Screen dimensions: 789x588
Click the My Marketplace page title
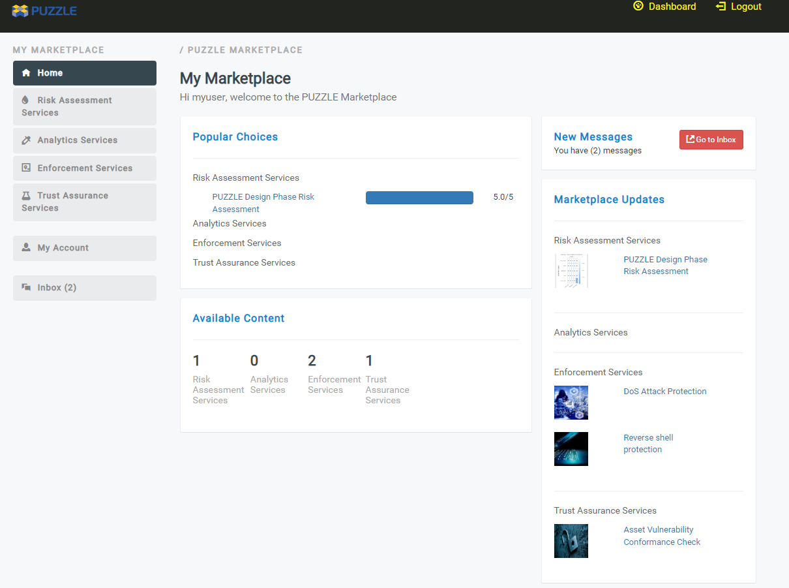[235, 78]
